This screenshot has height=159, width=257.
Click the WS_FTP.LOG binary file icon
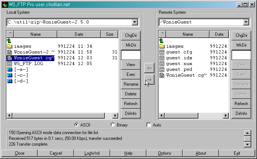point(10,64)
